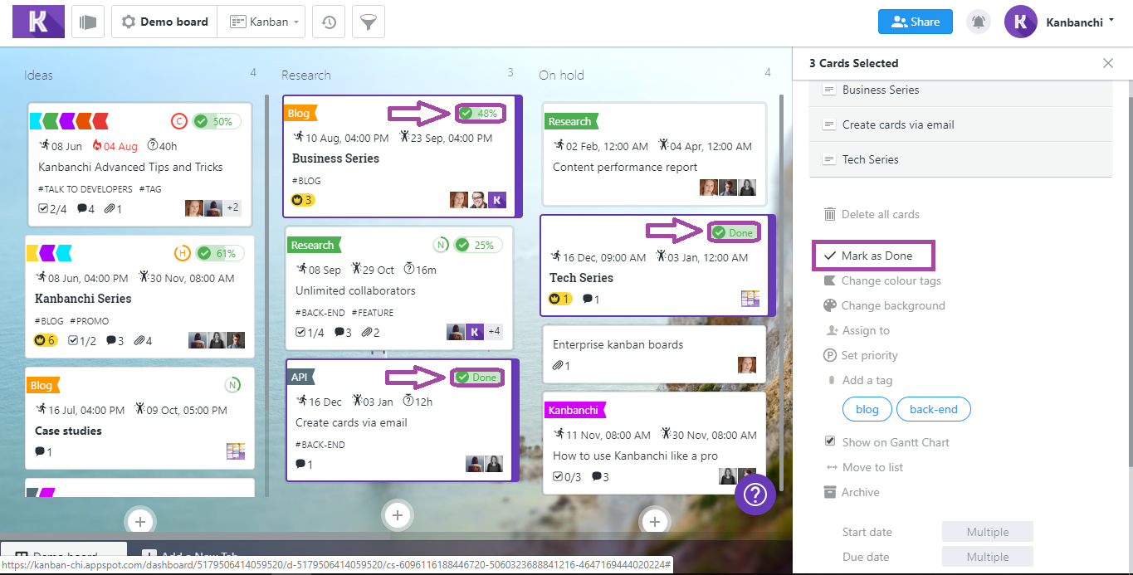The height and width of the screenshot is (575, 1133).
Task: Click checklist 2/4 on Advanced Tips card
Action: 53,208
